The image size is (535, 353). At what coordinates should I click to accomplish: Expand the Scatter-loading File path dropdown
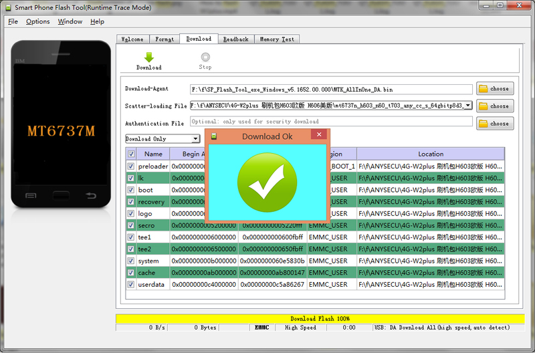[469, 106]
